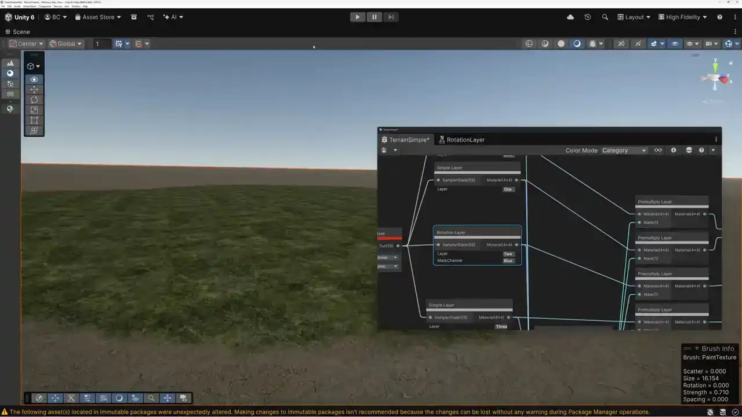Switch to the RotationLayer tab
Screen dimensions: 742x417
coord(461,140)
